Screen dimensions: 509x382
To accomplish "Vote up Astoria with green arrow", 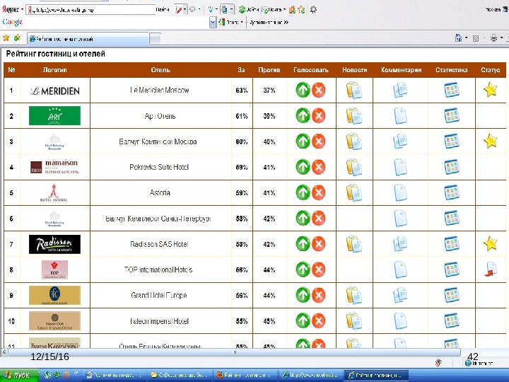I will [x=303, y=192].
